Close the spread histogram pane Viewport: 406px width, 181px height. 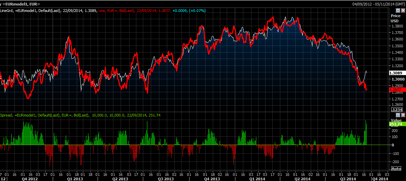403,115
